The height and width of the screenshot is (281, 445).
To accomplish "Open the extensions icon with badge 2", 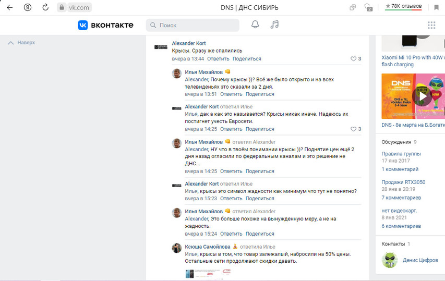I will click(368, 7).
